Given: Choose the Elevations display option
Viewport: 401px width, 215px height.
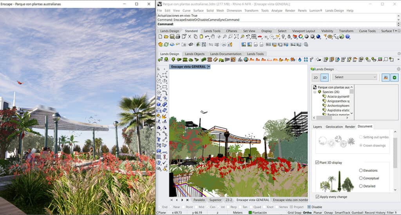Looking at the screenshot, I should (x=361, y=170).
